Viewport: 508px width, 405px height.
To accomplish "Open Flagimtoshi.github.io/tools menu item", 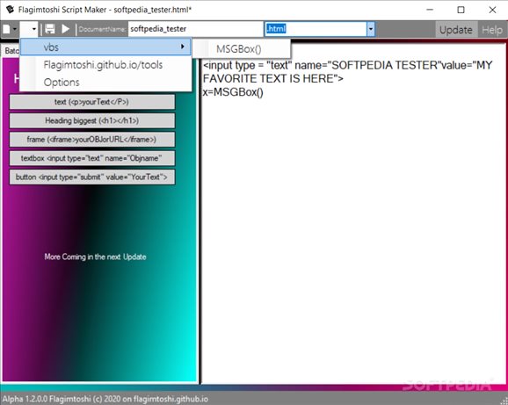I will pos(105,65).
